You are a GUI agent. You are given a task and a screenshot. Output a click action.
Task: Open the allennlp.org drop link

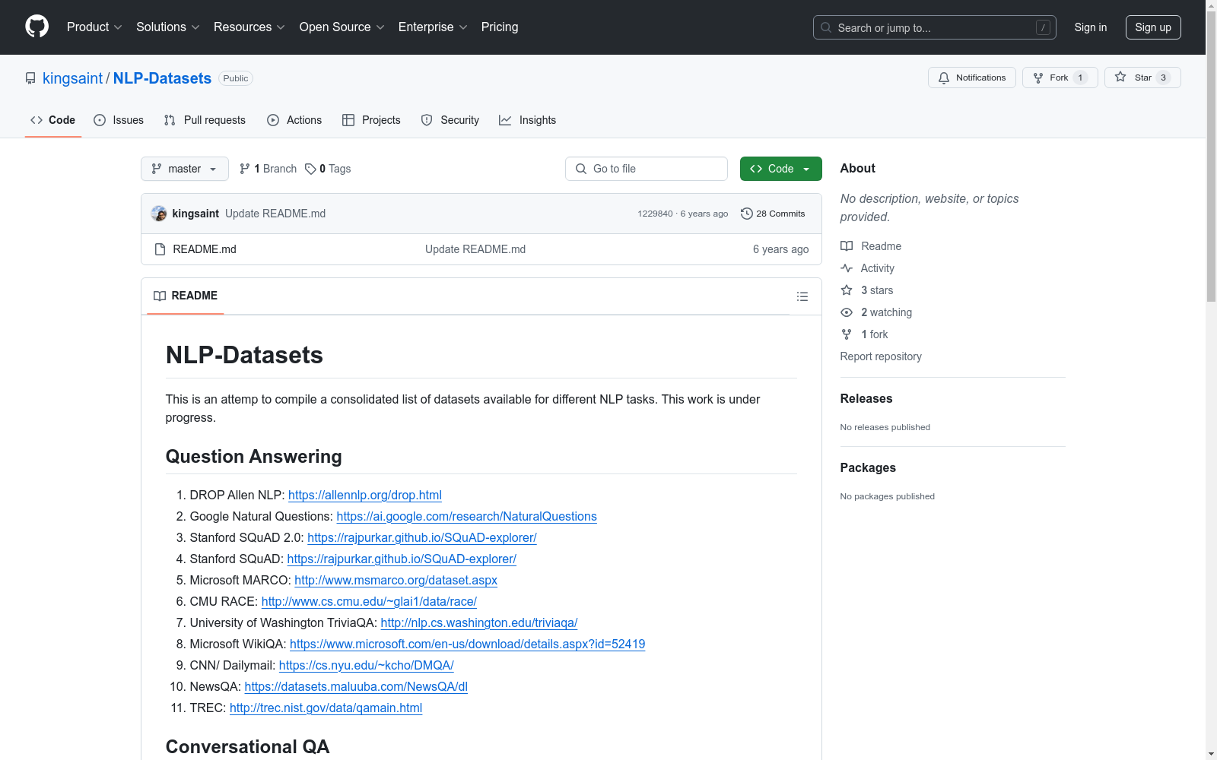pyautogui.click(x=365, y=495)
